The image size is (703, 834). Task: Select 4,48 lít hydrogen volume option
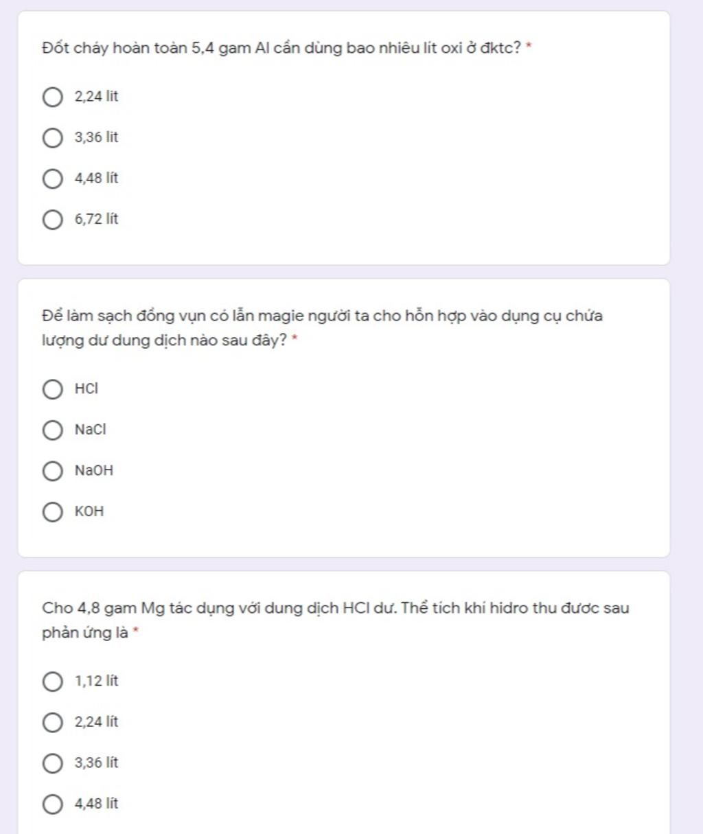(53, 804)
